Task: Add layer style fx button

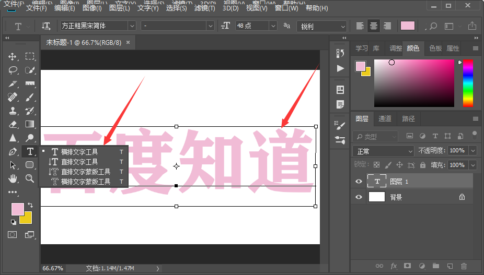Action: pos(394,266)
